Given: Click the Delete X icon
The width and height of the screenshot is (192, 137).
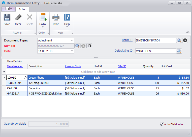Looking at the screenshot, I should tap(30, 17).
